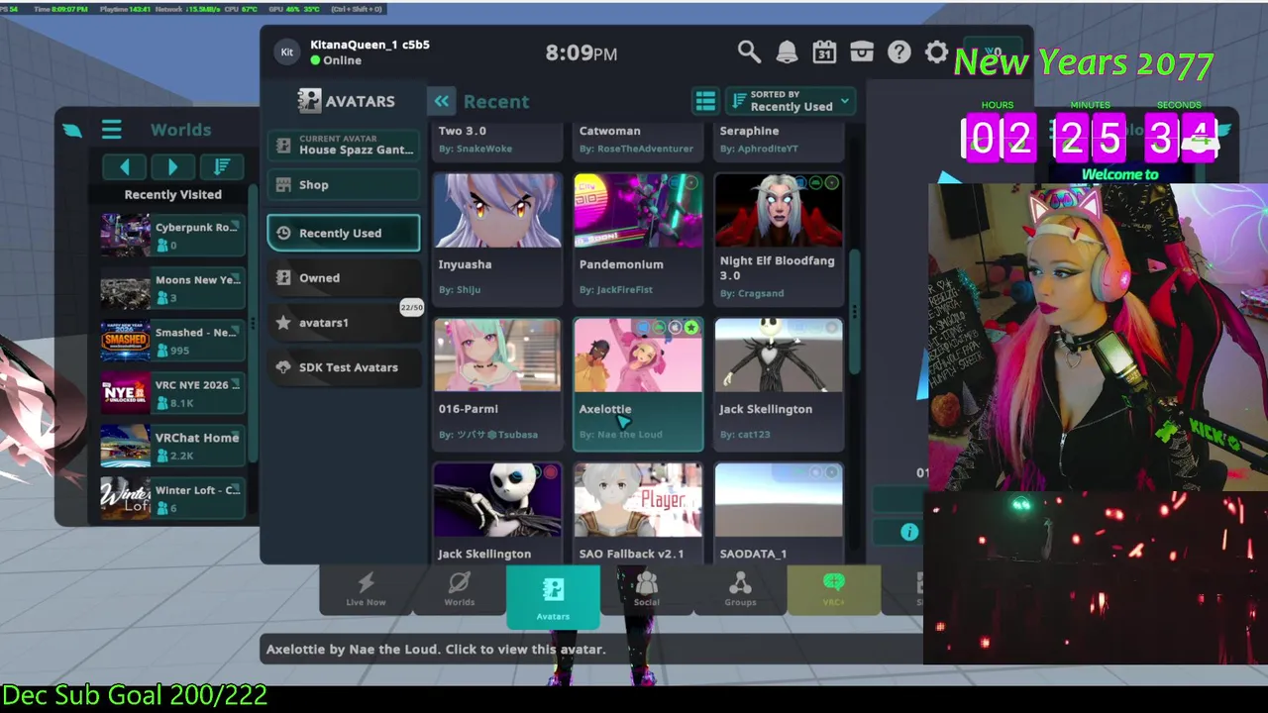This screenshot has width=1268, height=713.
Task: Open the notifications bell
Action: coord(787,52)
